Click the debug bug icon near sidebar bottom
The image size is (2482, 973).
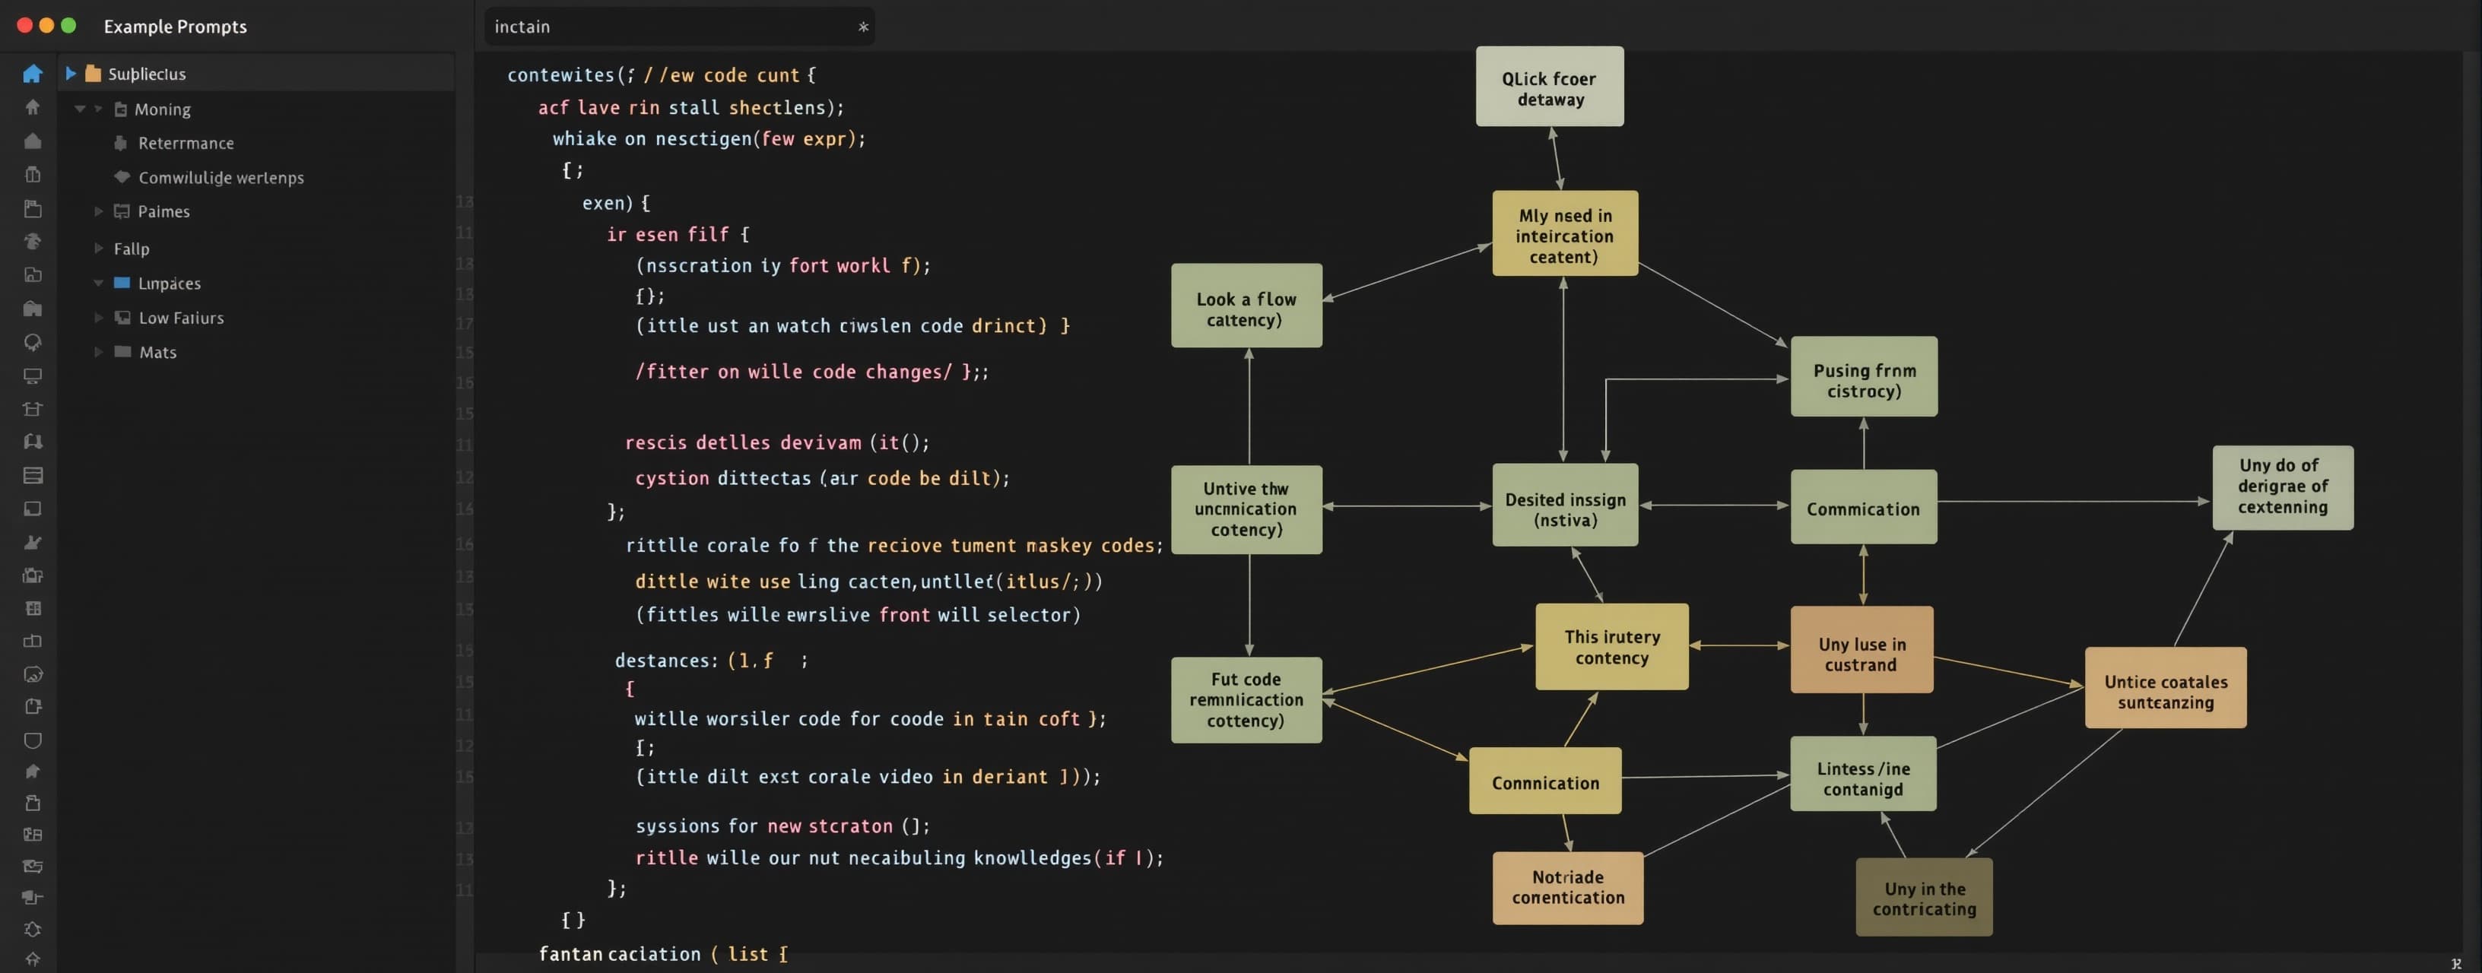click(x=33, y=930)
